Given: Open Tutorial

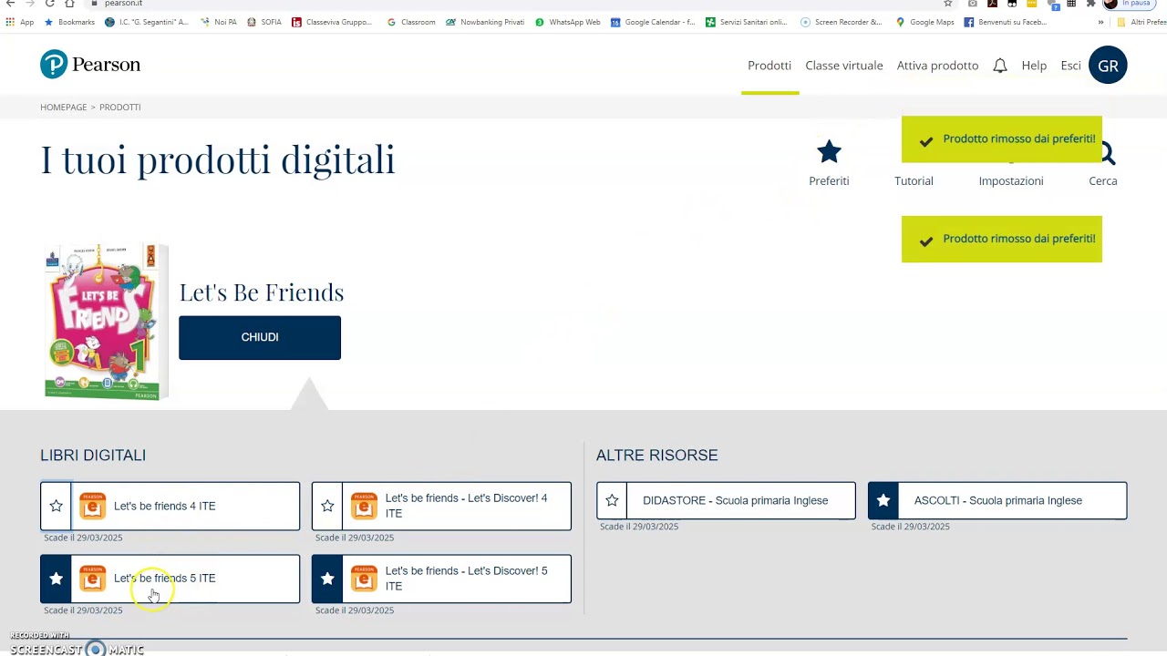Looking at the screenshot, I should click(914, 180).
